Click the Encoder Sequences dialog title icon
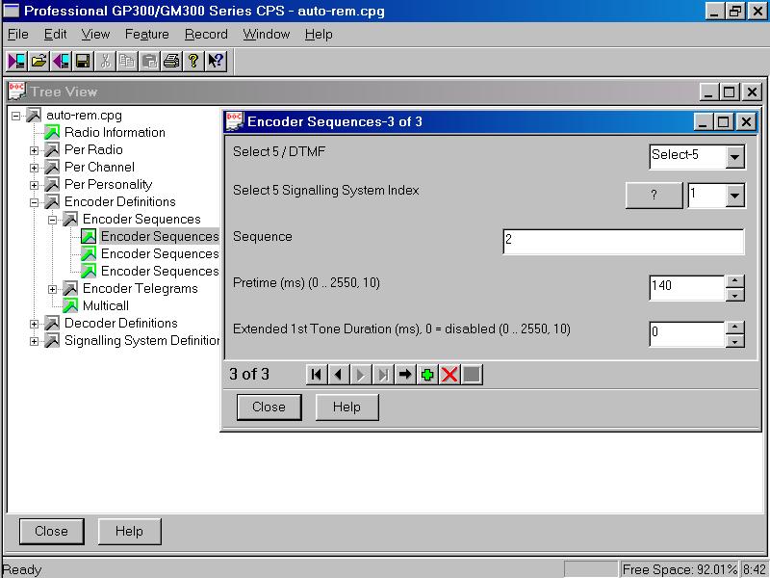770x578 pixels. 234,121
